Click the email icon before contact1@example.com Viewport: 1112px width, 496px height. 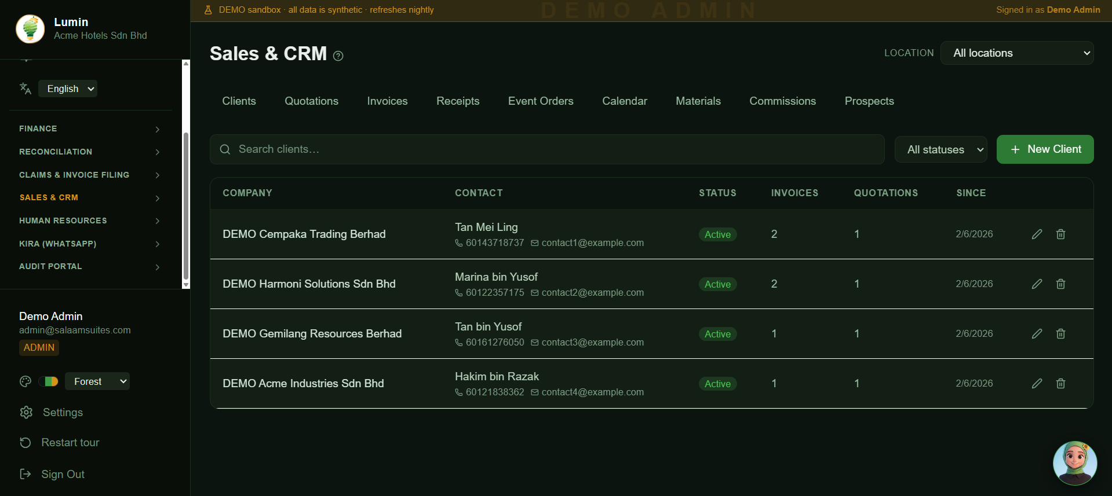(x=535, y=243)
